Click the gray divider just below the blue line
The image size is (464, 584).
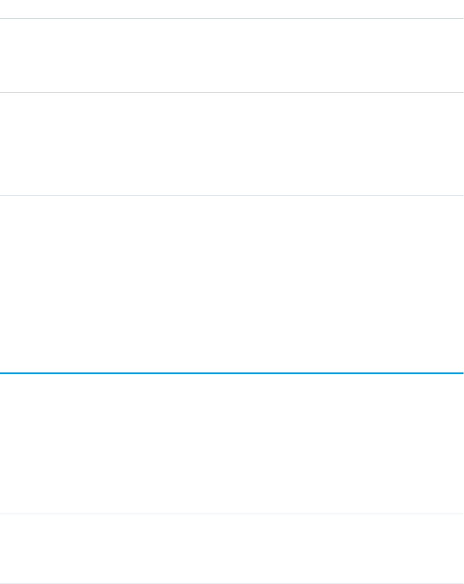point(232,514)
